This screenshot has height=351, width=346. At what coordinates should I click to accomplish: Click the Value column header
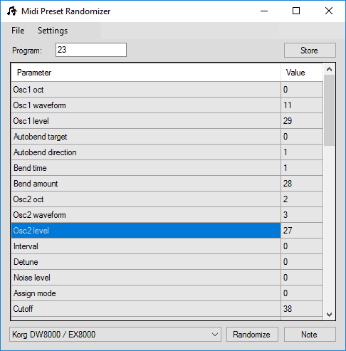click(302, 73)
